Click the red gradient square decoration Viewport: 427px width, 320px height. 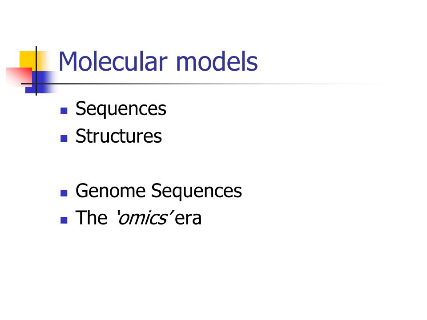tap(19, 77)
